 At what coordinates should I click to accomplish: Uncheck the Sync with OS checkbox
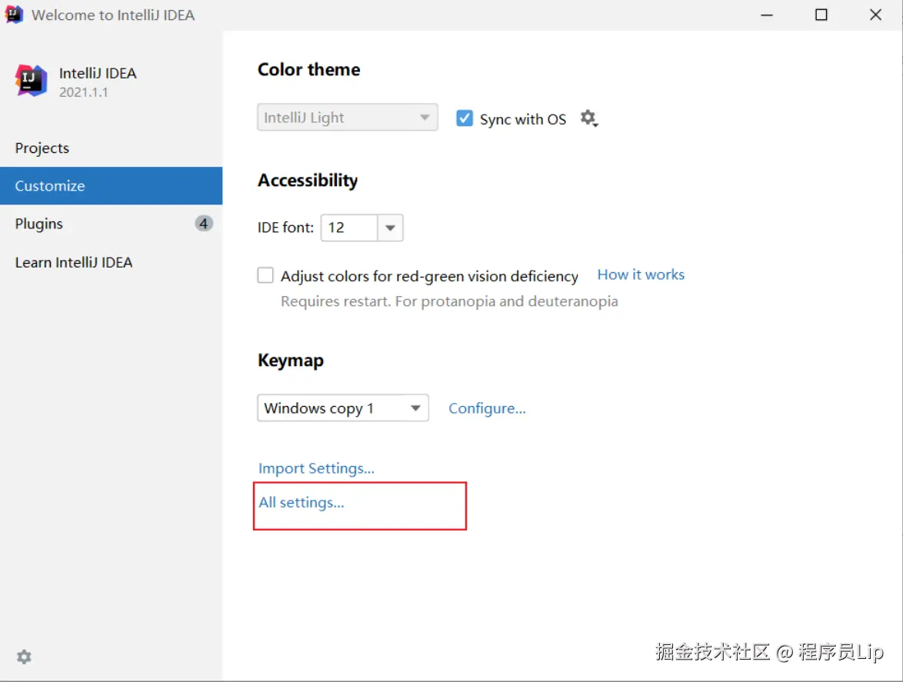(x=464, y=118)
